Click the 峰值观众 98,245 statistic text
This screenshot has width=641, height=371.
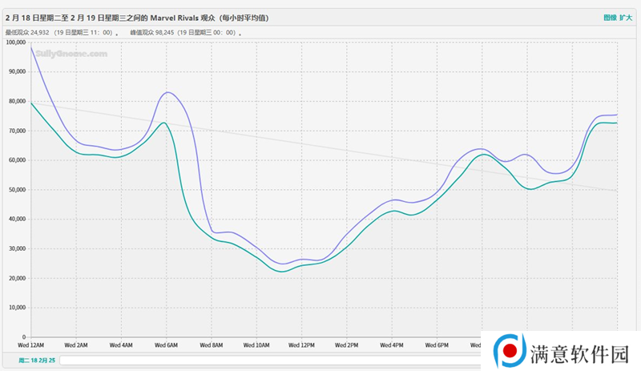[186, 32]
